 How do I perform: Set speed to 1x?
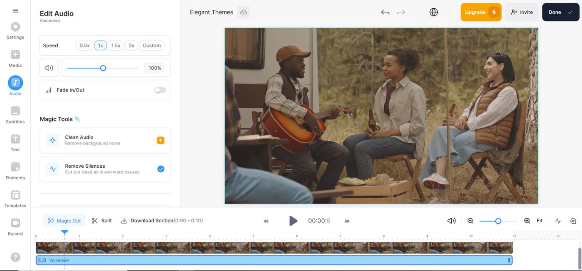(x=100, y=45)
